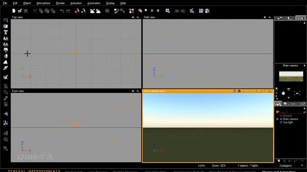This screenshot has width=307, height=172.
Task: Click the Open file folder icon
Action: (x=20, y=11)
